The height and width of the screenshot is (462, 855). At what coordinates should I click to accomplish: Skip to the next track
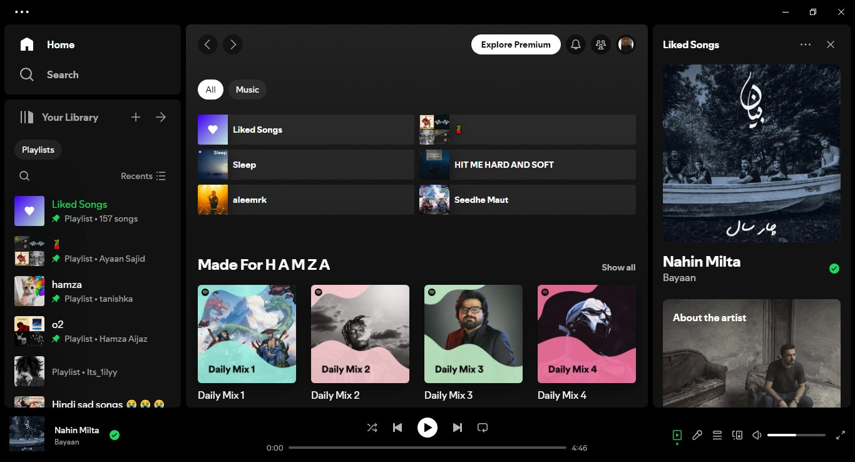pos(458,428)
